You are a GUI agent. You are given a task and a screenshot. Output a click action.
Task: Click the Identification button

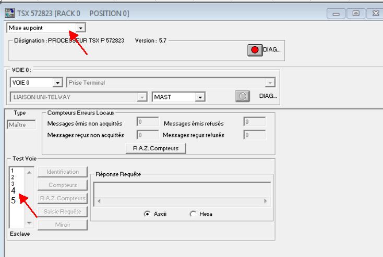[63, 172]
